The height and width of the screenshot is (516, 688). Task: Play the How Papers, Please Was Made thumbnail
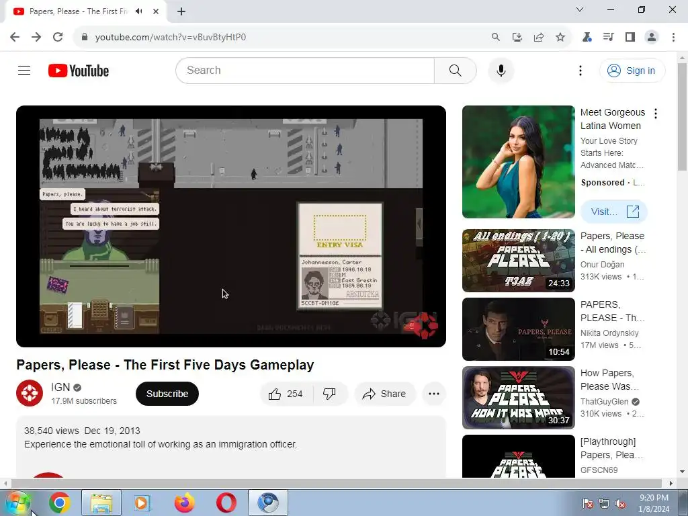coord(518,398)
